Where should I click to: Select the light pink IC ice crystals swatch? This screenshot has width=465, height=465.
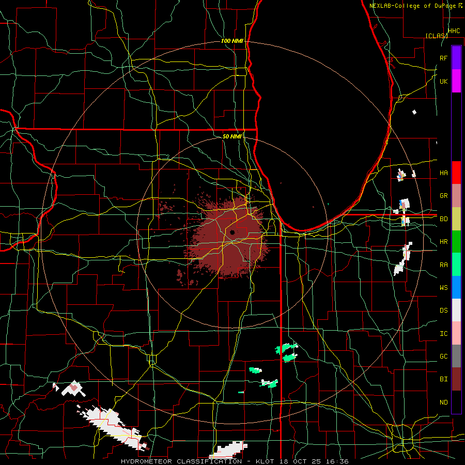[x=456, y=333]
